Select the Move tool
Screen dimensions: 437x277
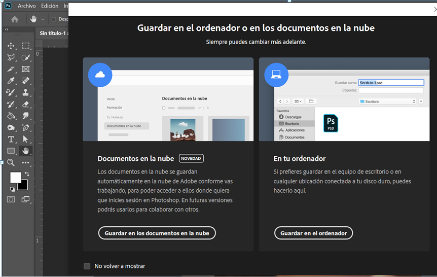tap(11, 46)
